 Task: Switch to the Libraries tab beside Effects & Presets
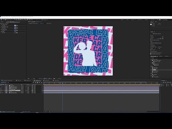point(161,56)
